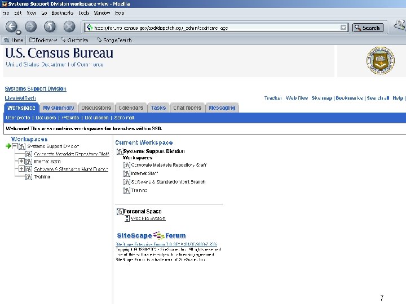406x304 pixels.
Task: Open the Systems Support Division link
Action: (x=36, y=89)
